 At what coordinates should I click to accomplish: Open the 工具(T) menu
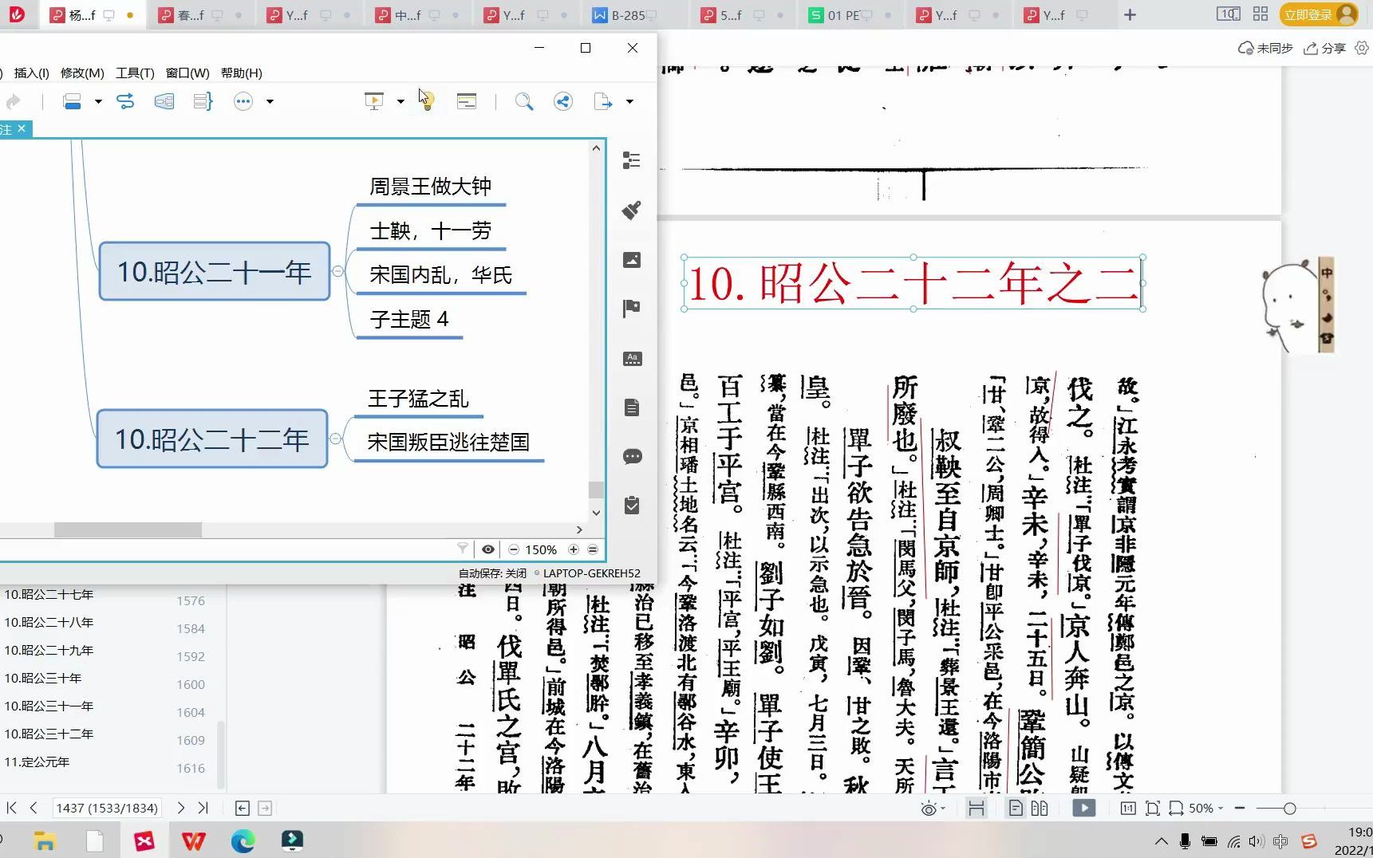(135, 73)
